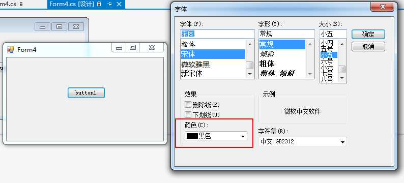Click font style list scroll down arrow
The width and height of the screenshot is (404, 183).
310,74
